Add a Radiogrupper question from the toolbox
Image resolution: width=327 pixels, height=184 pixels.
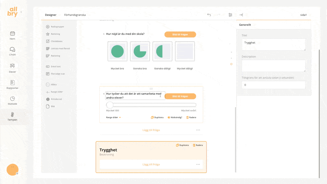pos(57,27)
